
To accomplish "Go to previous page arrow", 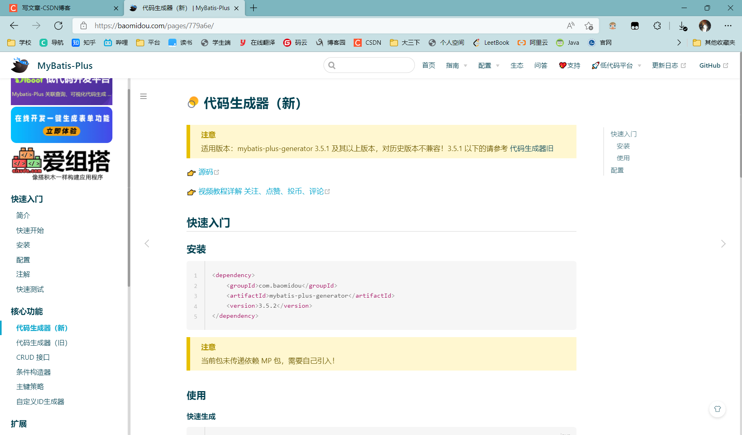I will 147,243.
